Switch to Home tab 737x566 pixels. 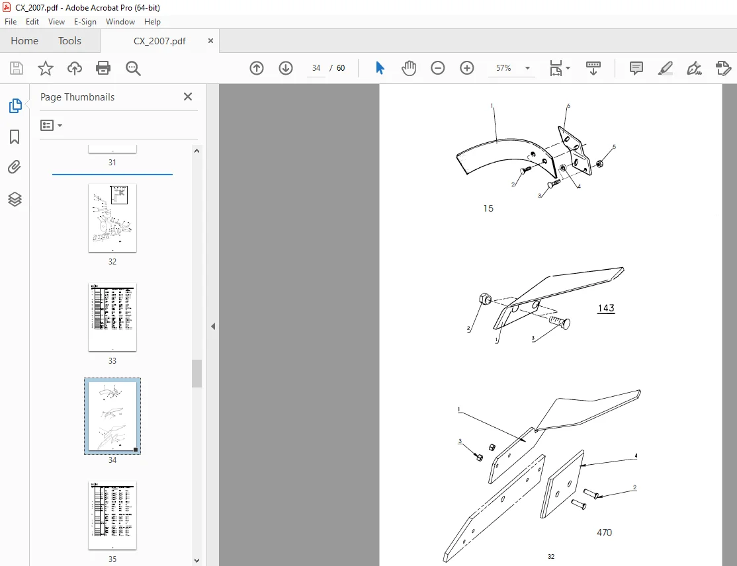pos(24,41)
